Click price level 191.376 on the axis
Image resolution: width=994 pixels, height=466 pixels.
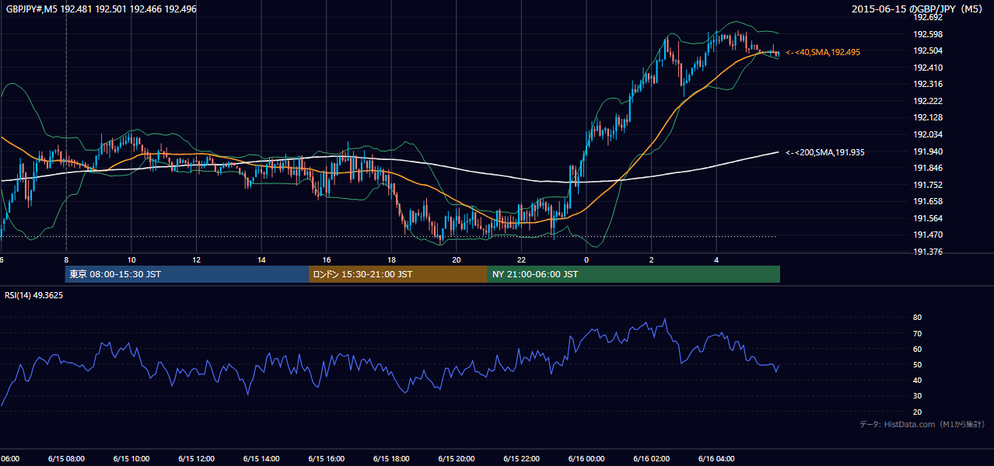coord(927,252)
